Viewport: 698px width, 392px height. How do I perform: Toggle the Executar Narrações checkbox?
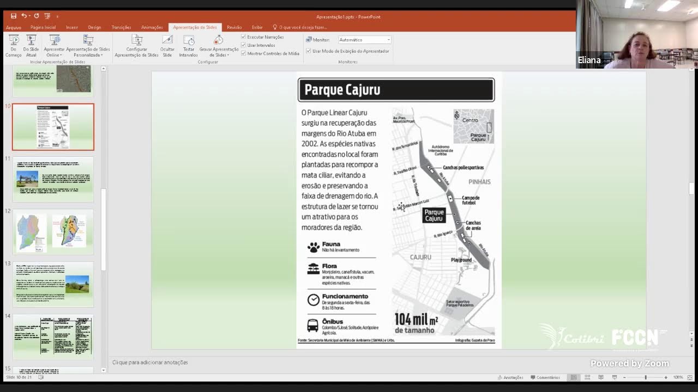click(244, 37)
